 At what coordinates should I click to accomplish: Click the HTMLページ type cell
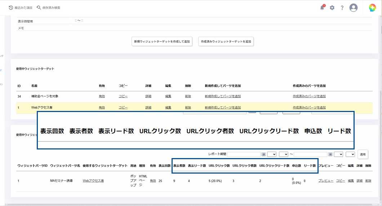pyautogui.click(x=143, y=181)
